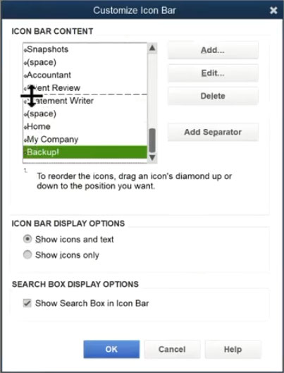The image size is (284, 373).
Task: Choose the Show icons only radio button
Action: [x=27, y=255]
